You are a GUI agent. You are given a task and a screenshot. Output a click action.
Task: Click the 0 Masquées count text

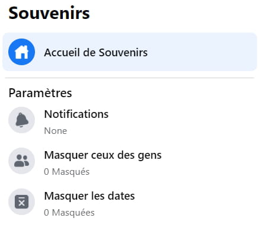tap(69, 213)
